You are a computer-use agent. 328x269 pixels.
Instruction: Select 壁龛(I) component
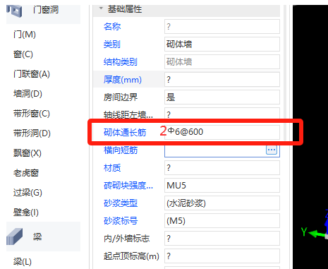(26, 213)
